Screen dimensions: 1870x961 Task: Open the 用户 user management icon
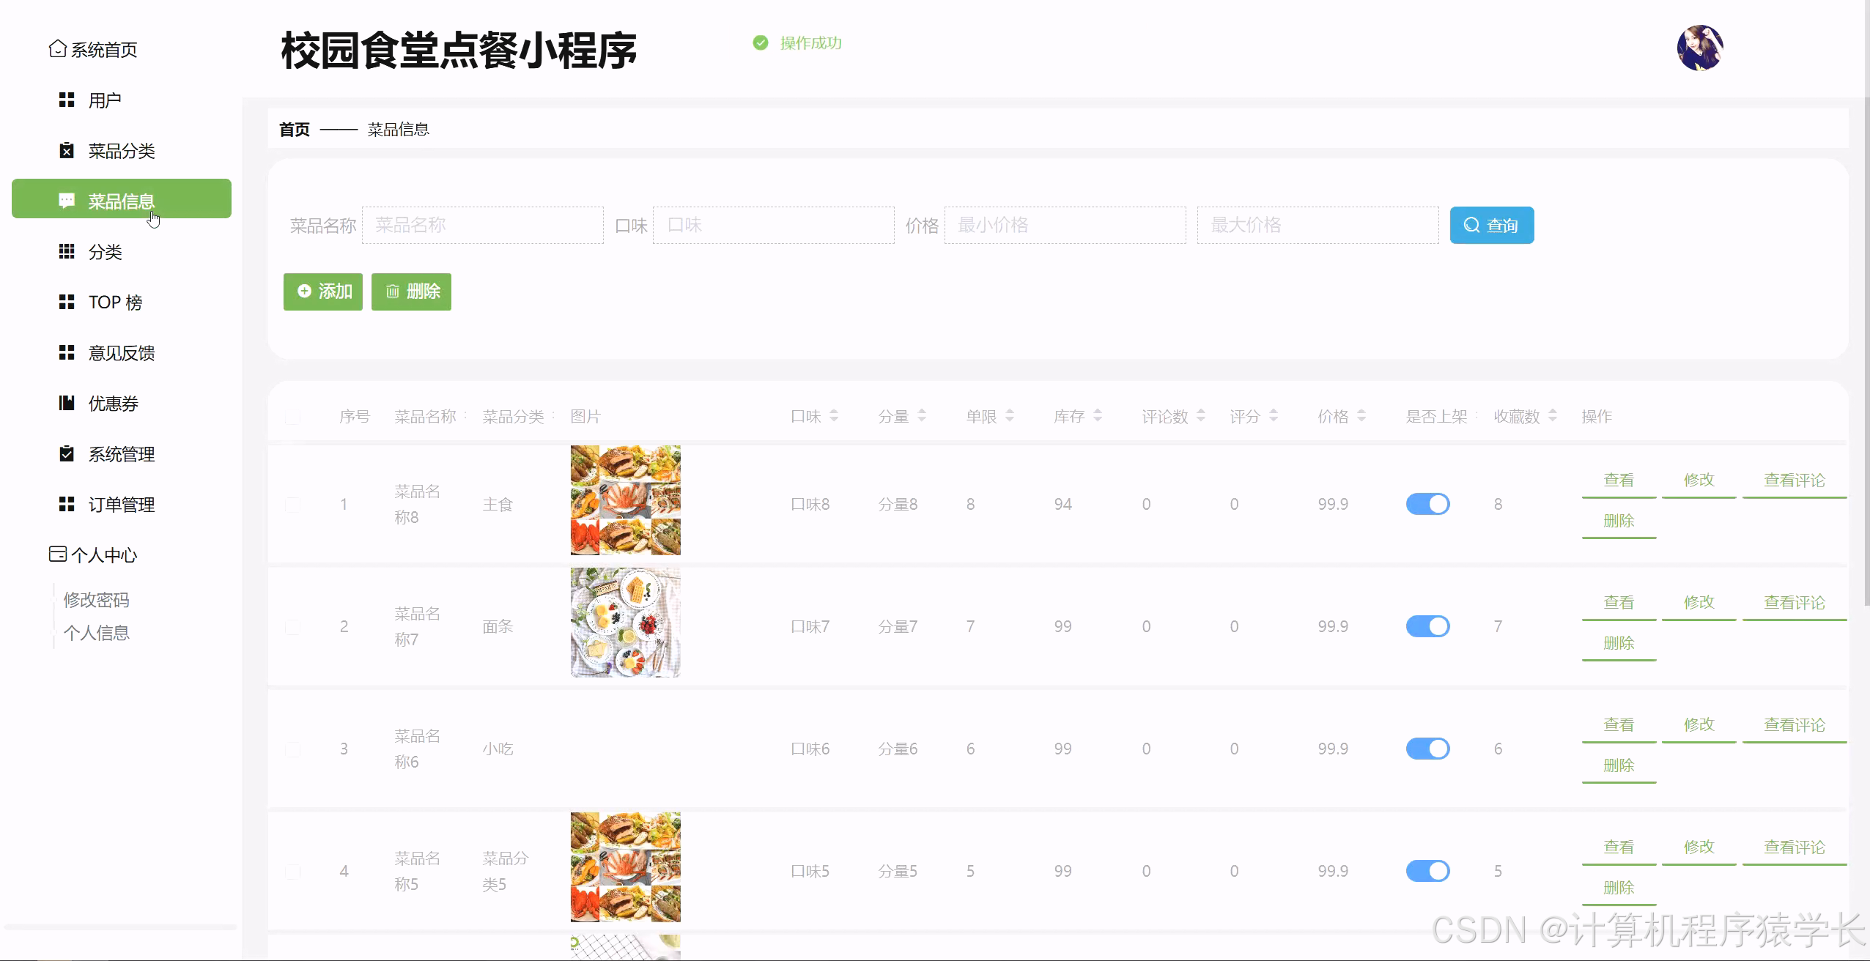[67, 100]
